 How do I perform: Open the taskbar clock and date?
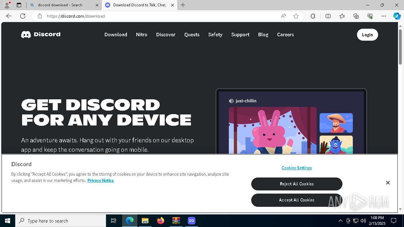pos(377,221)
